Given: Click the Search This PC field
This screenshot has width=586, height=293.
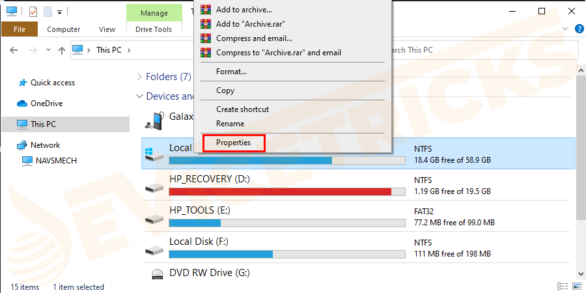Looking at the screenshot, I should (482, 49).
